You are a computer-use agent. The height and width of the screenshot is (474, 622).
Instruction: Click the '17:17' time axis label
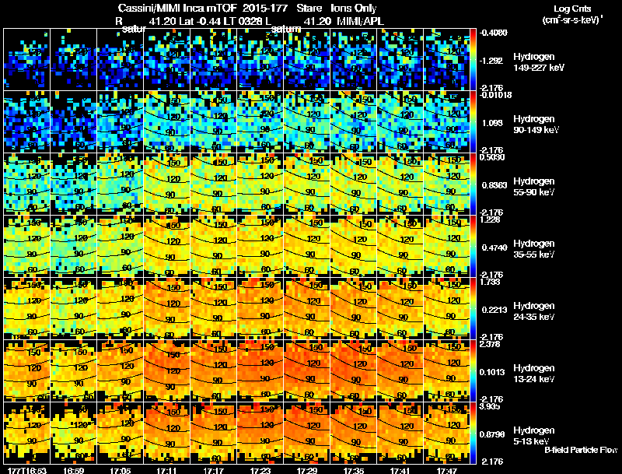coord(214,470)
